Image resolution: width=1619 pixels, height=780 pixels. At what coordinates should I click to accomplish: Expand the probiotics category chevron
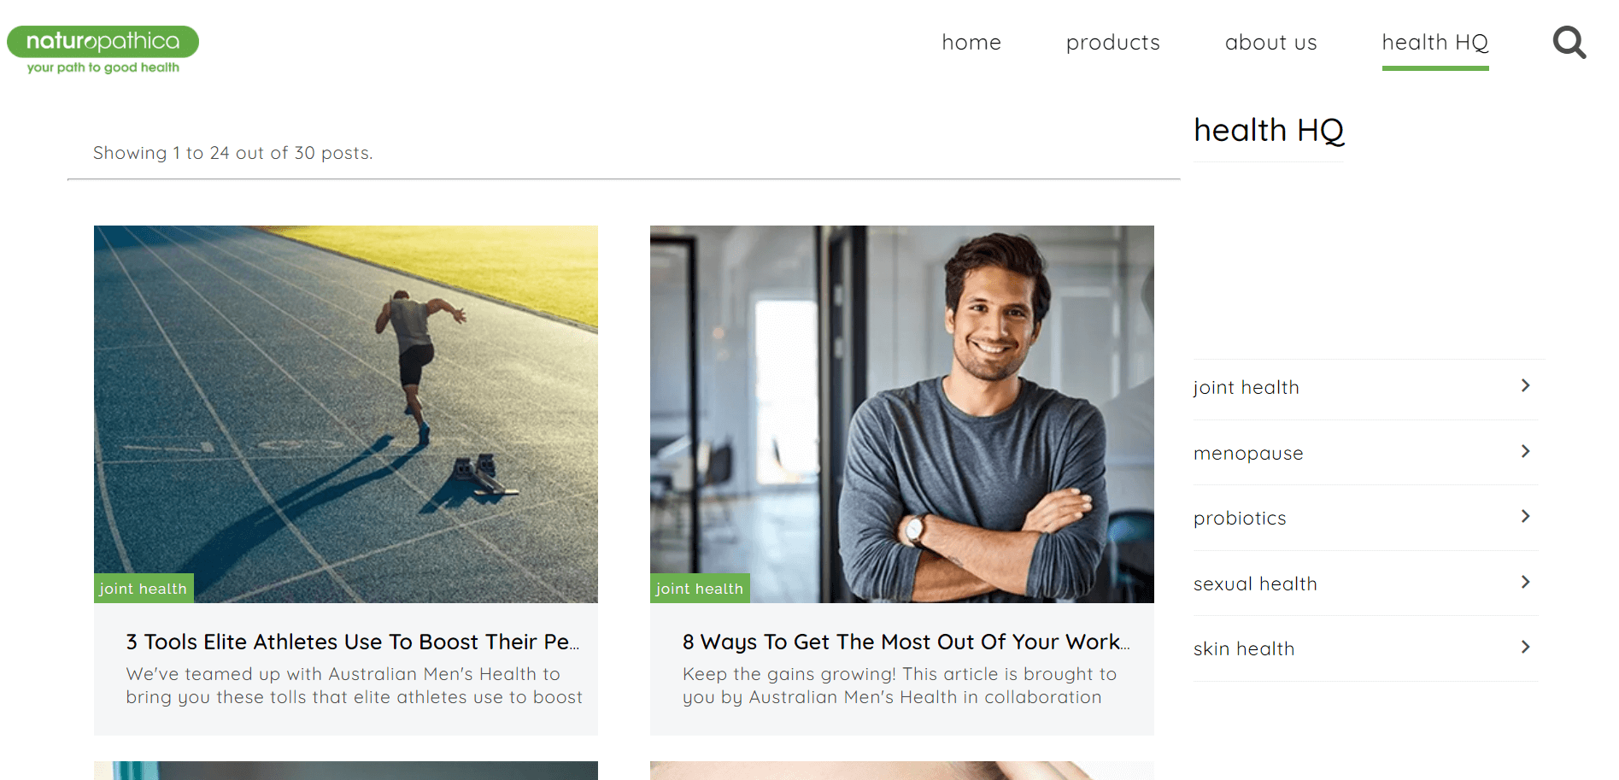1525,517
